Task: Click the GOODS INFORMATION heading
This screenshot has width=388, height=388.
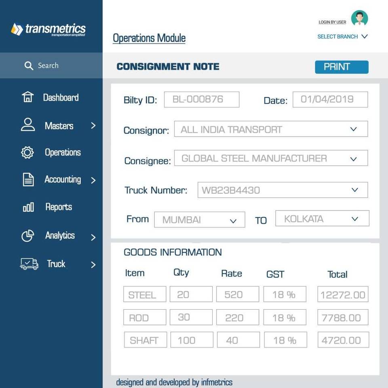Action: [173, 252]
